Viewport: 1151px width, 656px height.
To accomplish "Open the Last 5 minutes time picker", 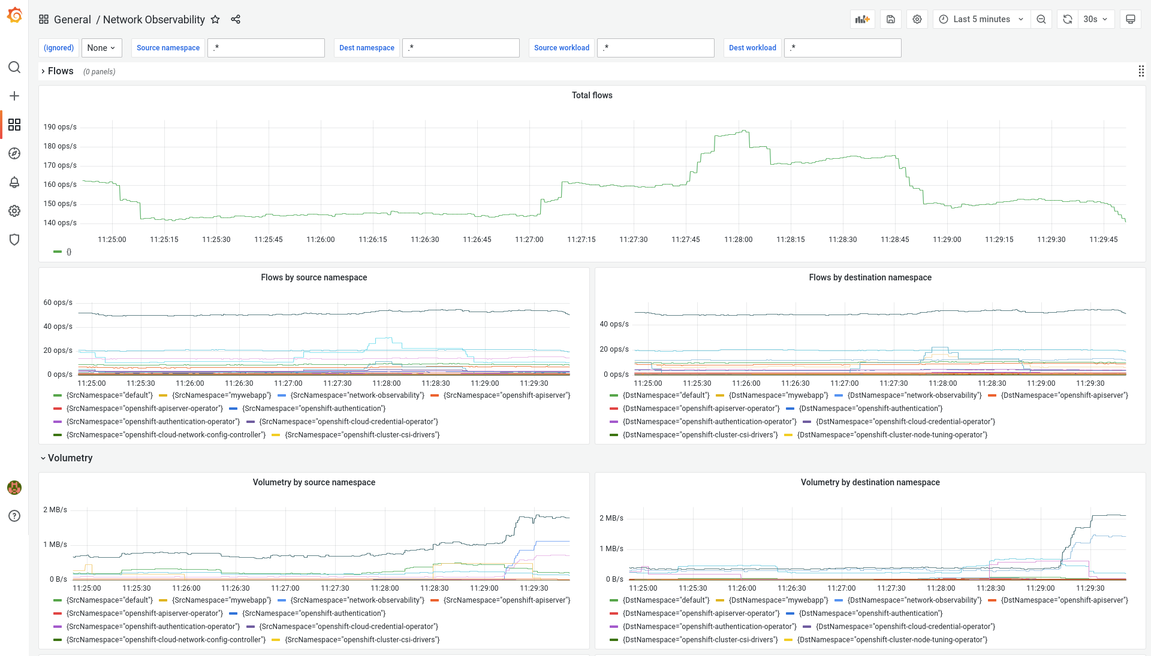I will click(981, 19).
